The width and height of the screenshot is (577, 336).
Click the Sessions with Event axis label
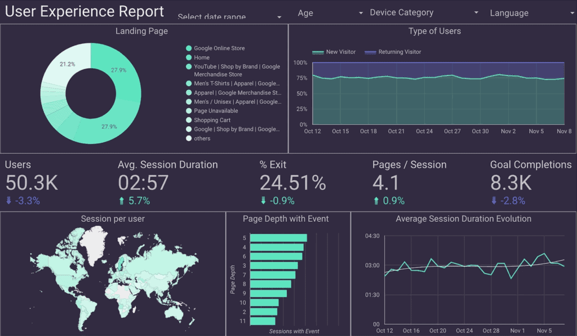coord(294,331)
